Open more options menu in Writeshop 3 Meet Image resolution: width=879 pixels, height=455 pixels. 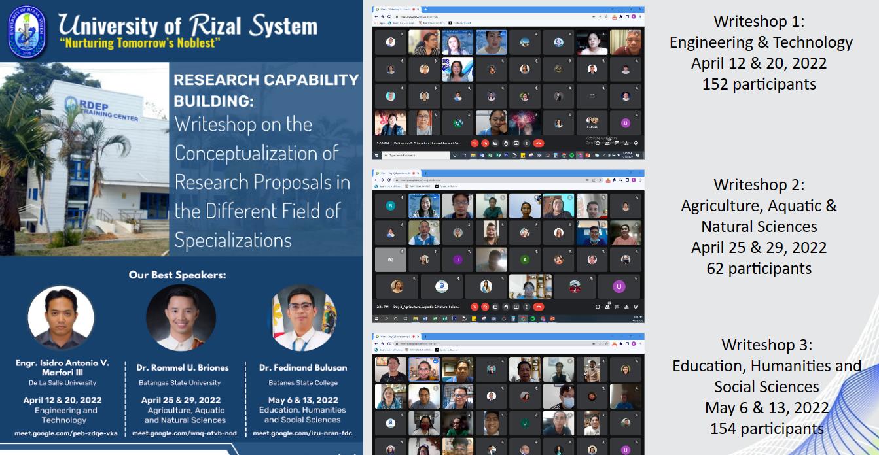[x=527, y=143]
